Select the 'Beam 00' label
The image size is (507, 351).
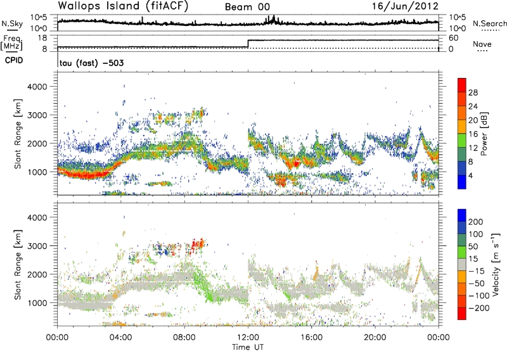pos(247,7)
